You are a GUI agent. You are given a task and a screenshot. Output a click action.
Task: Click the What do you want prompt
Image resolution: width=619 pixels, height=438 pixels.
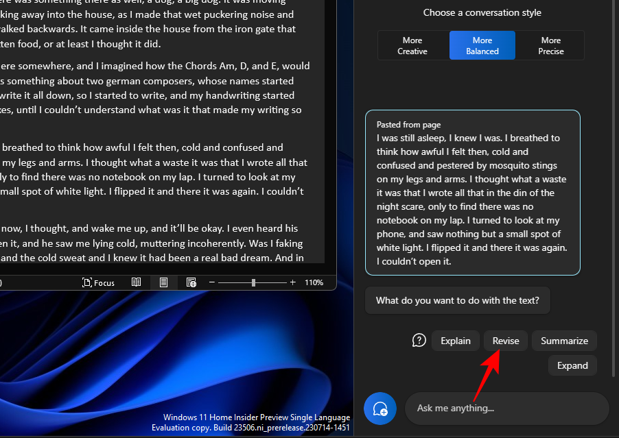[457, 300]
